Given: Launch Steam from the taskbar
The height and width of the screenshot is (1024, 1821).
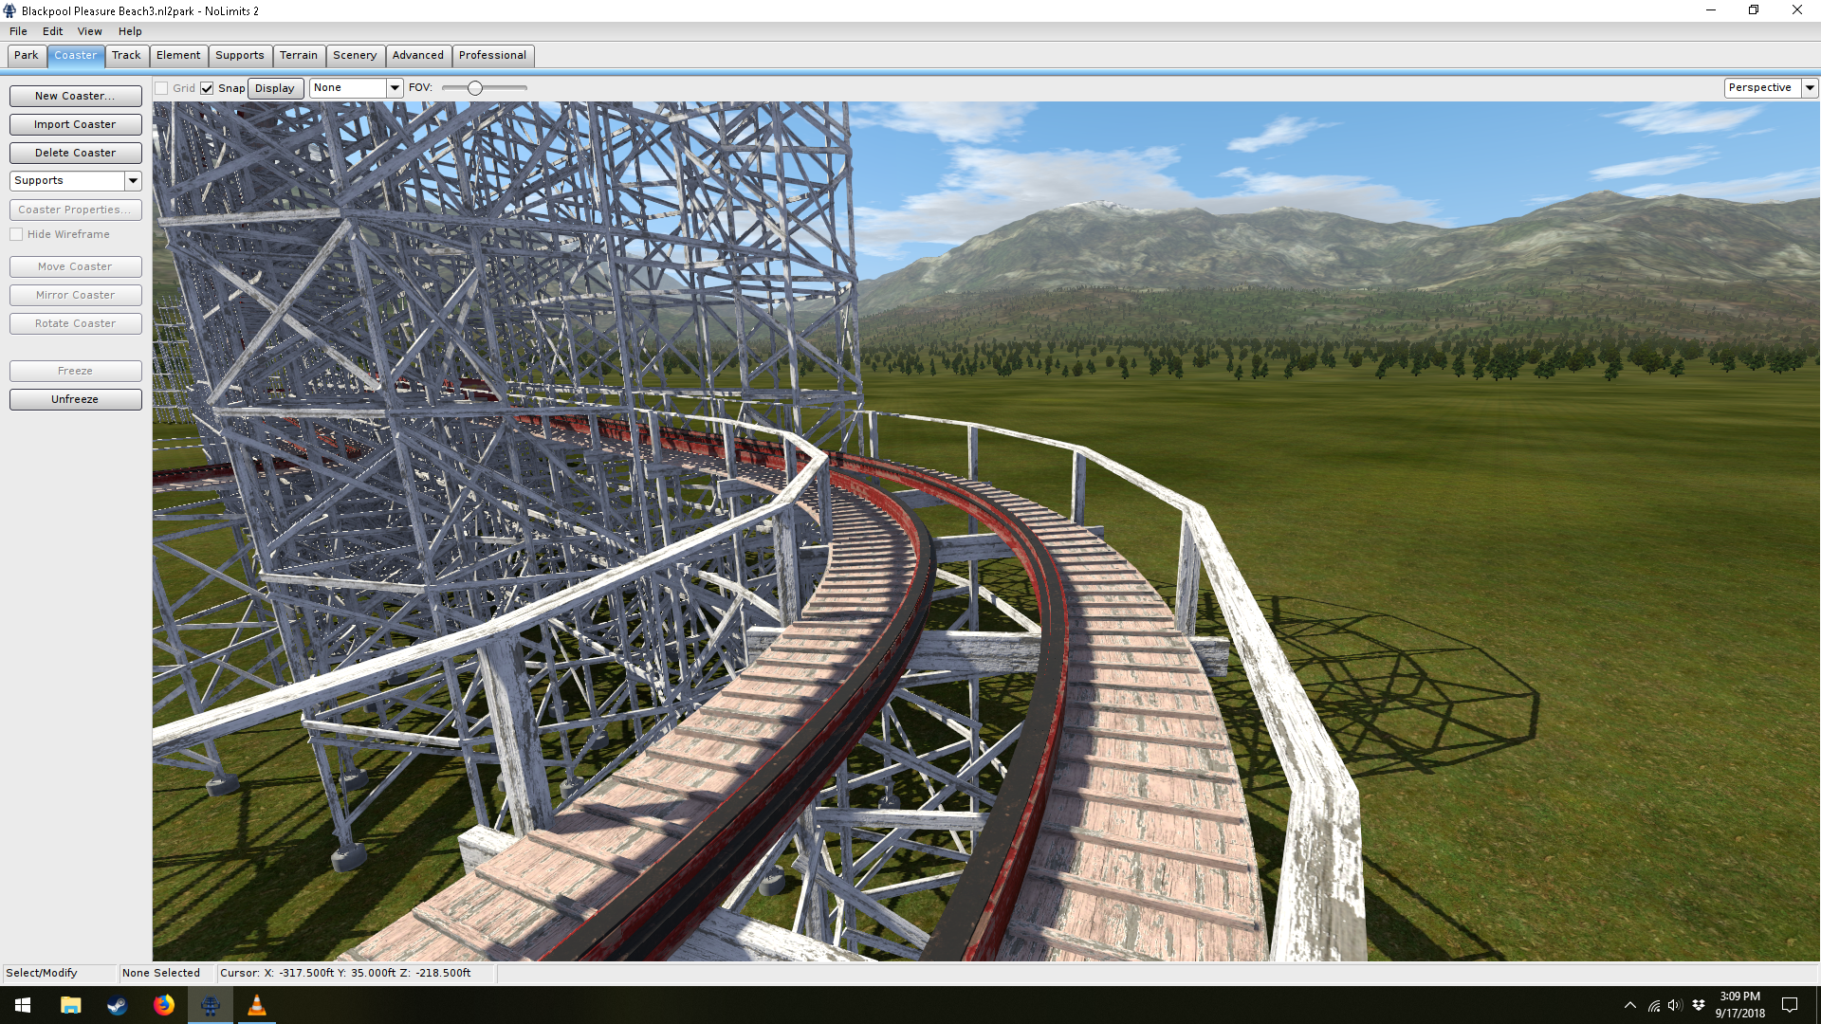Looking at the screenshot, I should (x=117, y=1005).
